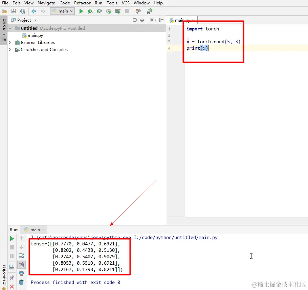Click the grey Stop square in main toolbar
This screenshot has height=290, width=308.
coord(127,11)
